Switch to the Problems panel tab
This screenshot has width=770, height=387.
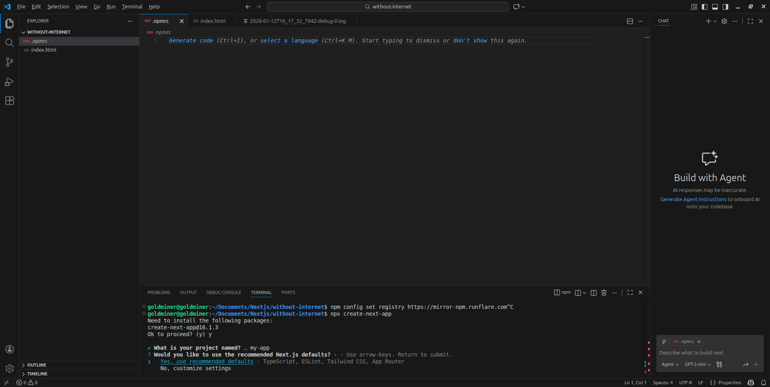tap(158, 293)
